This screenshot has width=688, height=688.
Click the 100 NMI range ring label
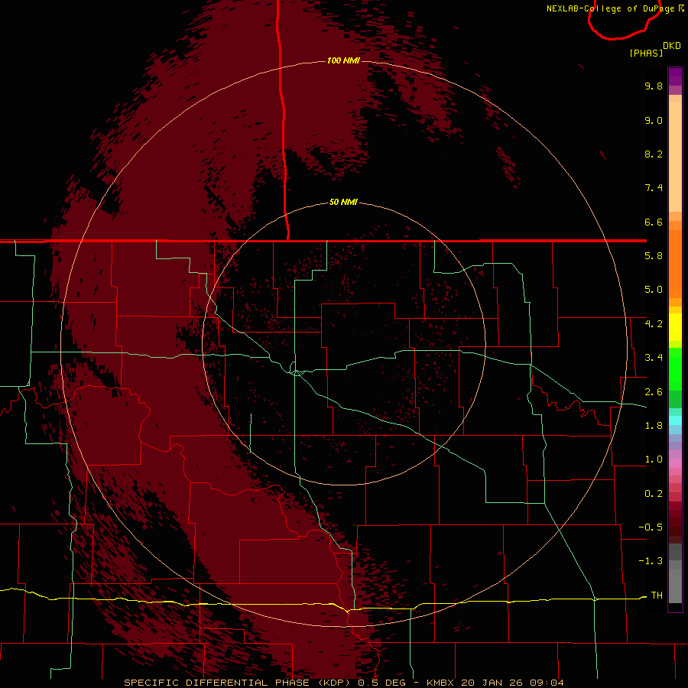click(x=343, y=60)
